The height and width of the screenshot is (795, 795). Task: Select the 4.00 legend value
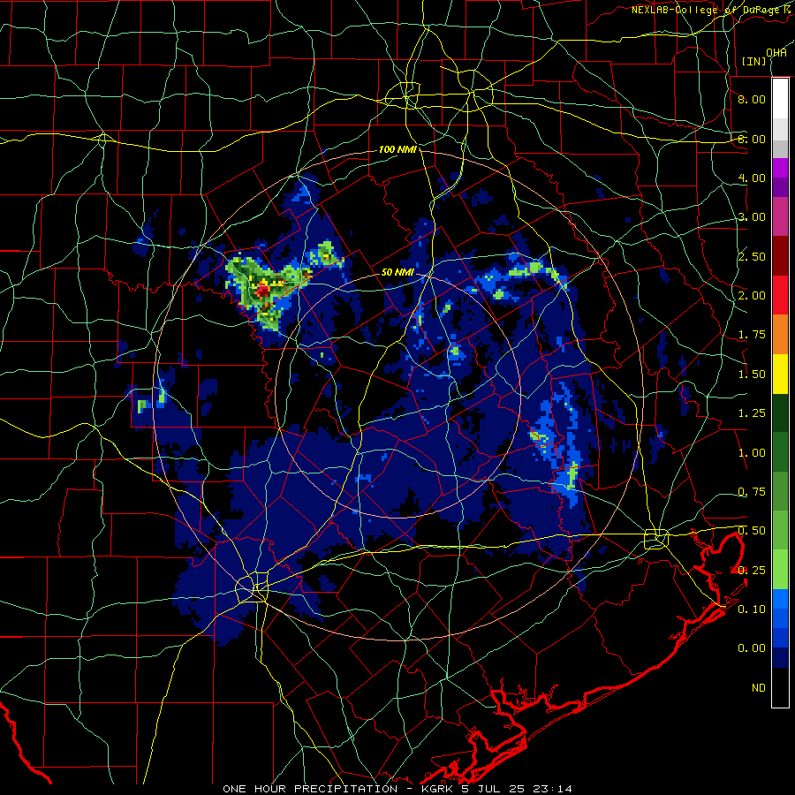pos(752,178)
